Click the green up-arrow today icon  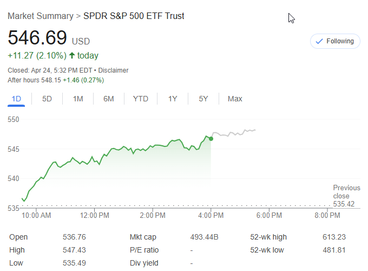(x=72, y=56)
